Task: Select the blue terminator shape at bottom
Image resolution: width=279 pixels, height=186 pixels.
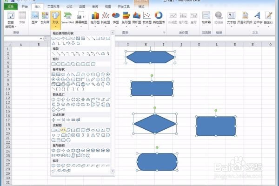Action: [x=157, y=162]
